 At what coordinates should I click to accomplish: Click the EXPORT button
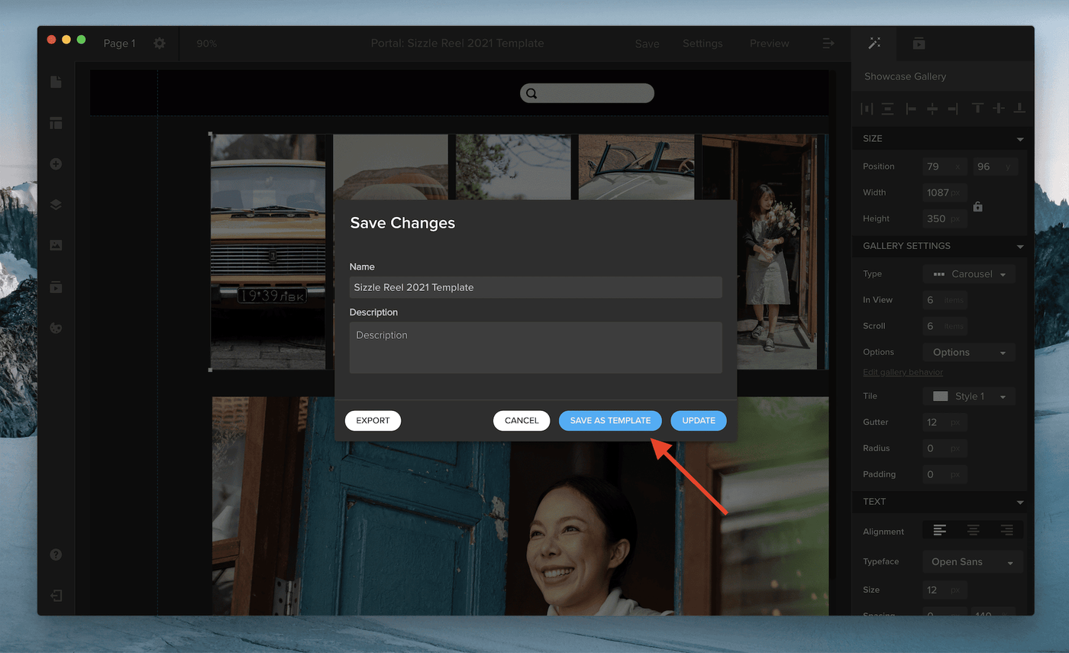373,421
